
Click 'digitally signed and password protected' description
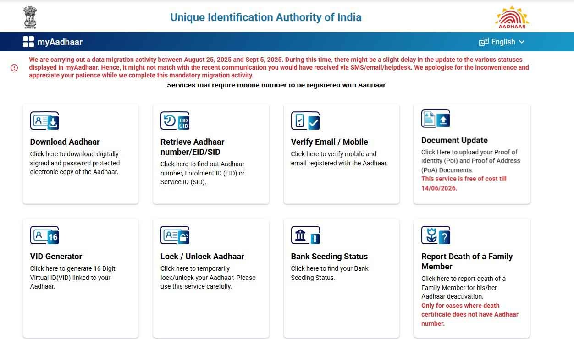click(x=75, y=163)
